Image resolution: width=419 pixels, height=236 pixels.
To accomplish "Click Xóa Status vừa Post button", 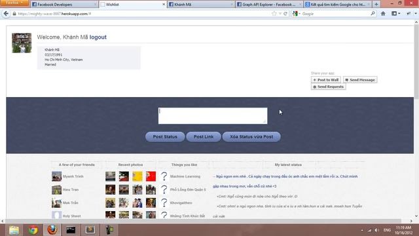I will click(251, 137).
